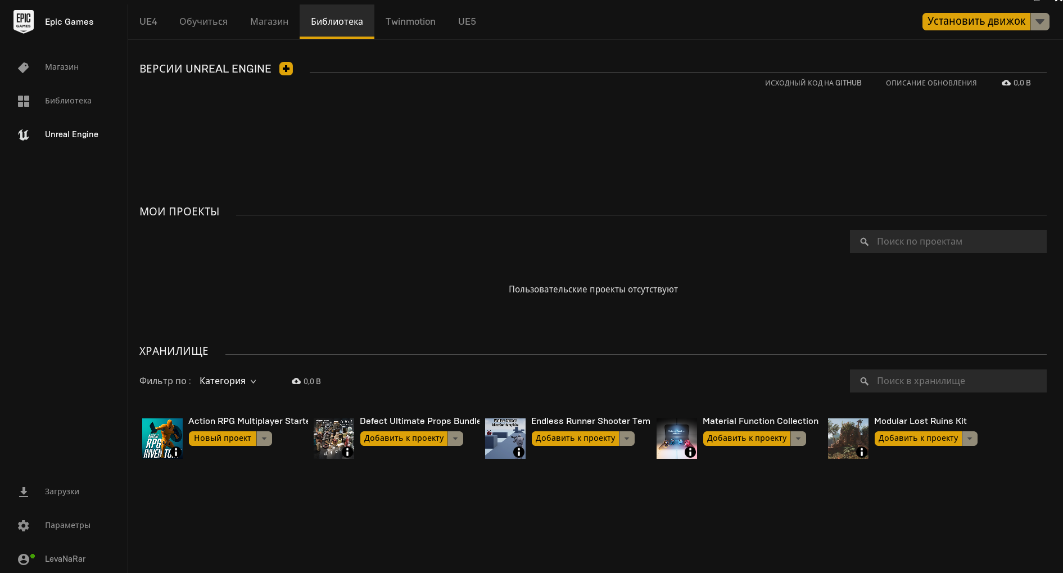Image resolution: width=1063 pixels, height=573 pixels.
Task: Switch to the Обучиться tab
Action: point(203,21)
